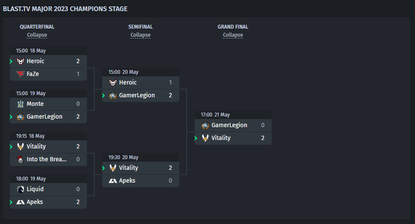The height and width of the screenshot is (224, 415).
Task: Collapse the Grand Final column
Action: 233,35
